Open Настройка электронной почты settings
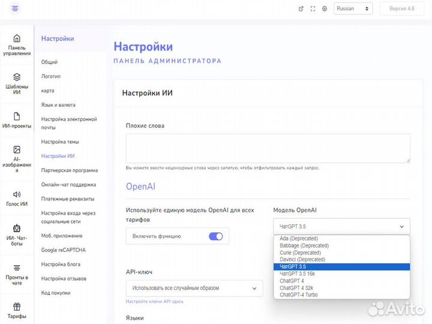Image resolution: width=432 pixels, height=324 pixels. (69, 123)
